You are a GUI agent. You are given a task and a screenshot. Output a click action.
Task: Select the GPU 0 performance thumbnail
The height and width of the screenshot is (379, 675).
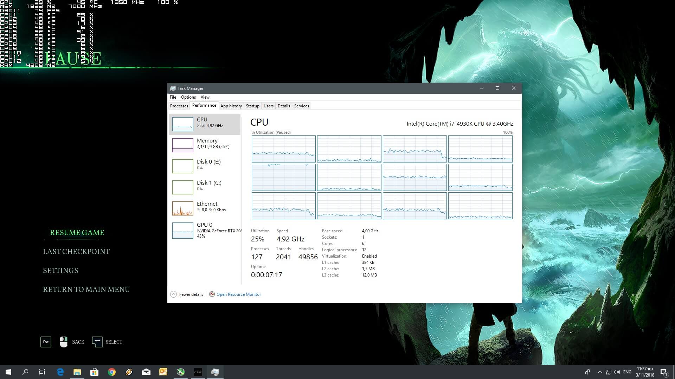coord(182,231)
